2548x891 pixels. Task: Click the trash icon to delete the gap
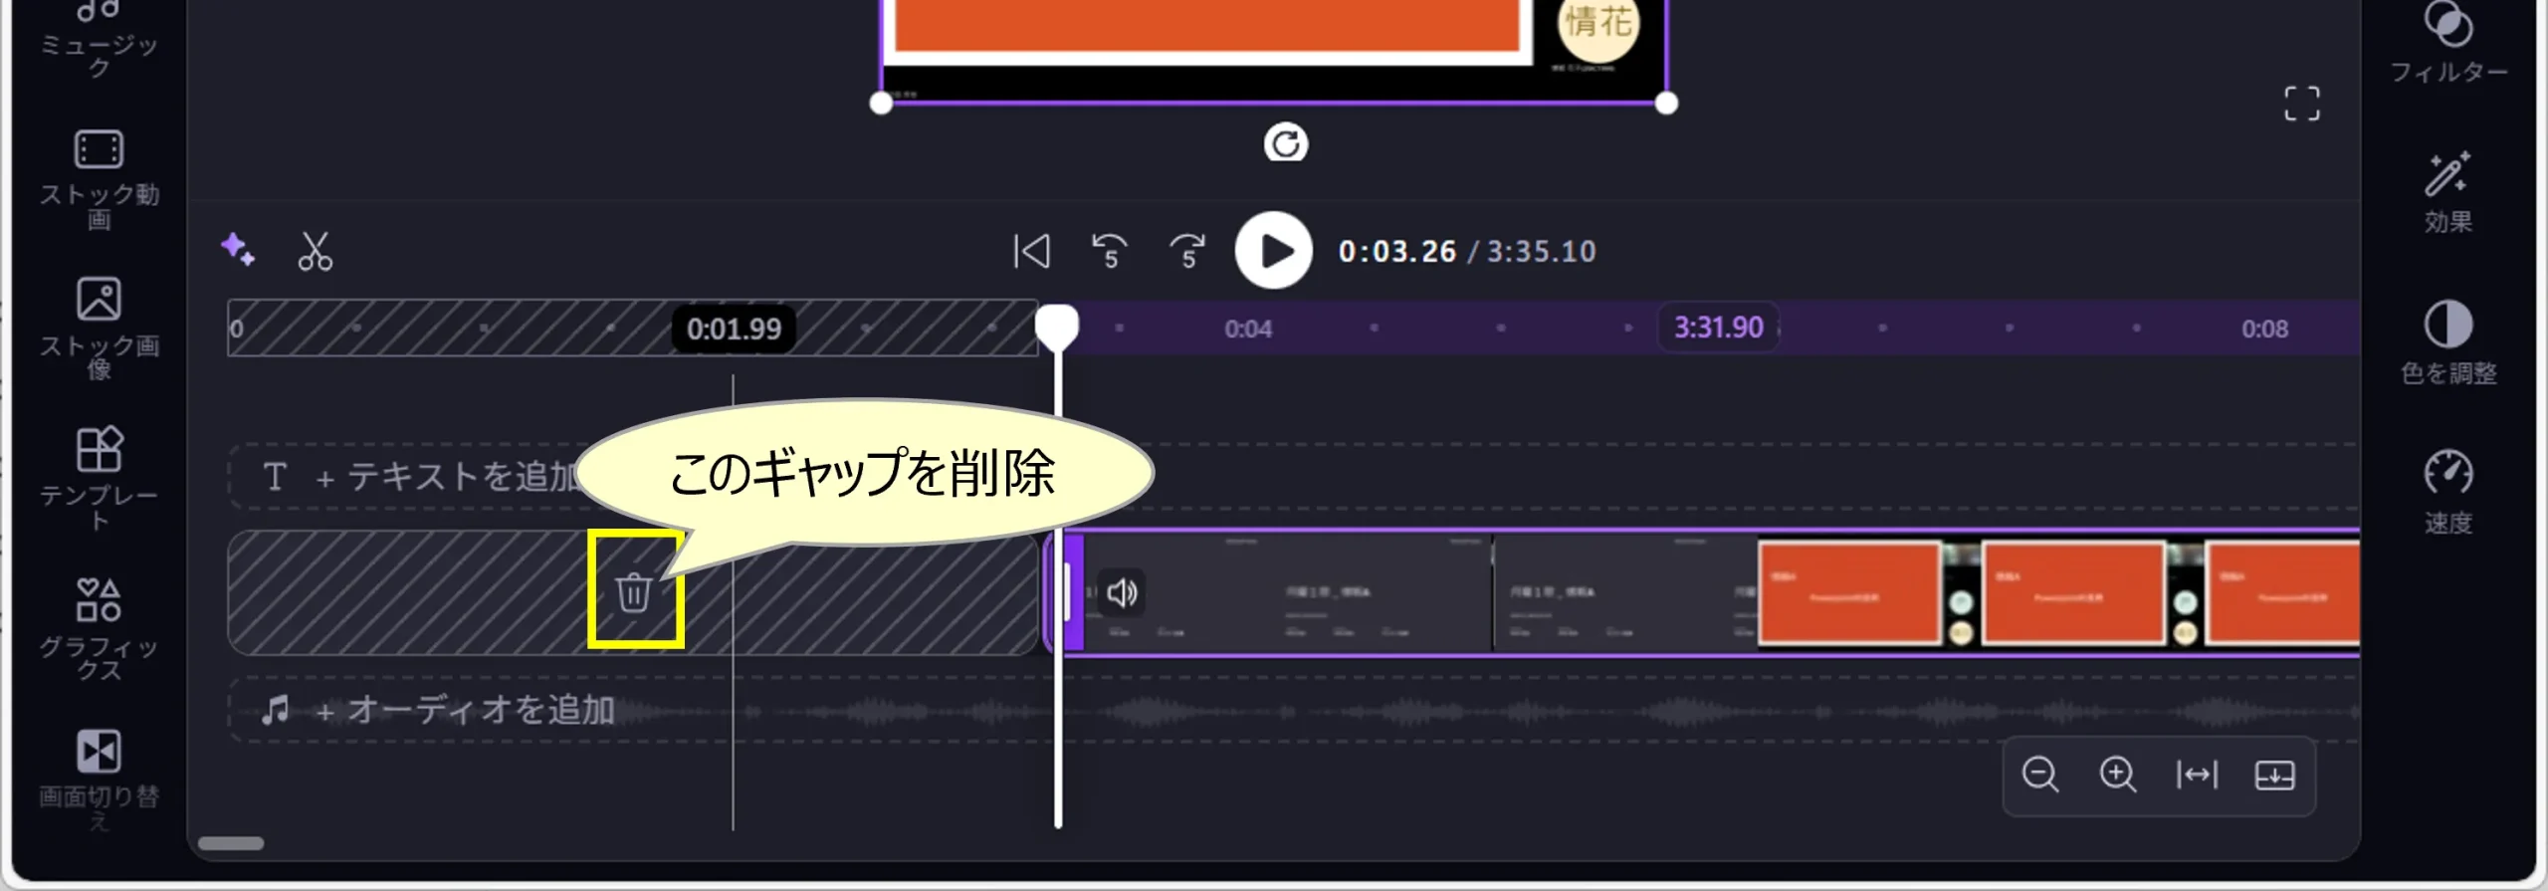[x=634, y=592]
